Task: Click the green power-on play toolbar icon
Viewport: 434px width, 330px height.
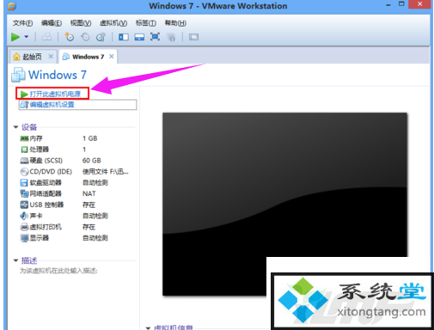Action: 15,37
